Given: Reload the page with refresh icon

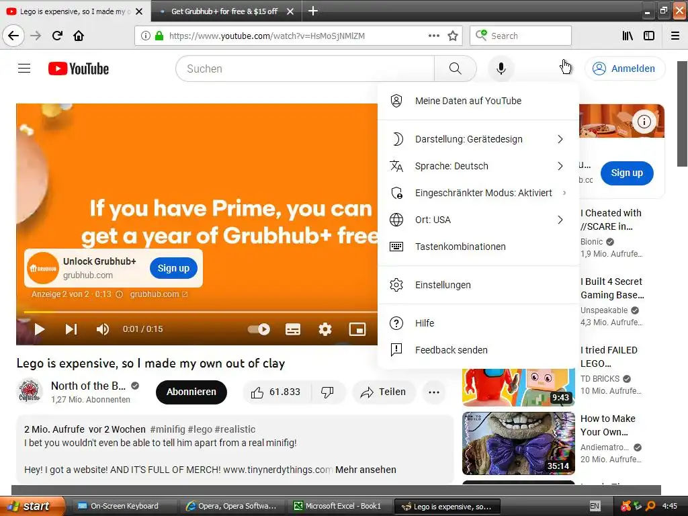Looking at the screenshot, I should coord(58,36).
